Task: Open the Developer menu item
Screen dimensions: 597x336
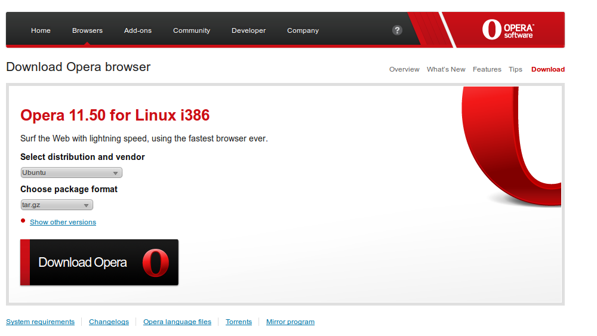Action: tap(248, 30)
